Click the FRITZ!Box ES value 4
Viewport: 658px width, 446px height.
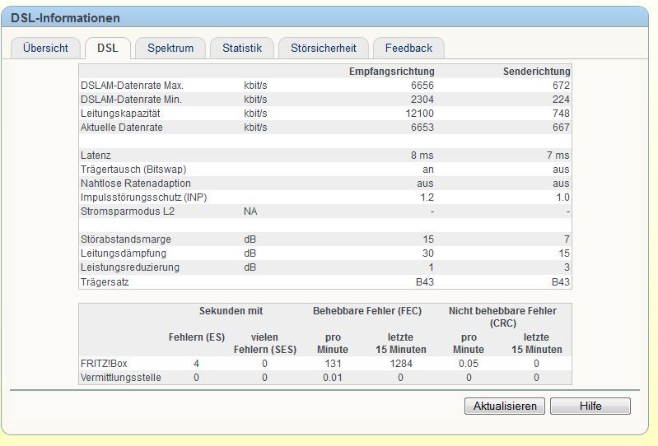196,364
